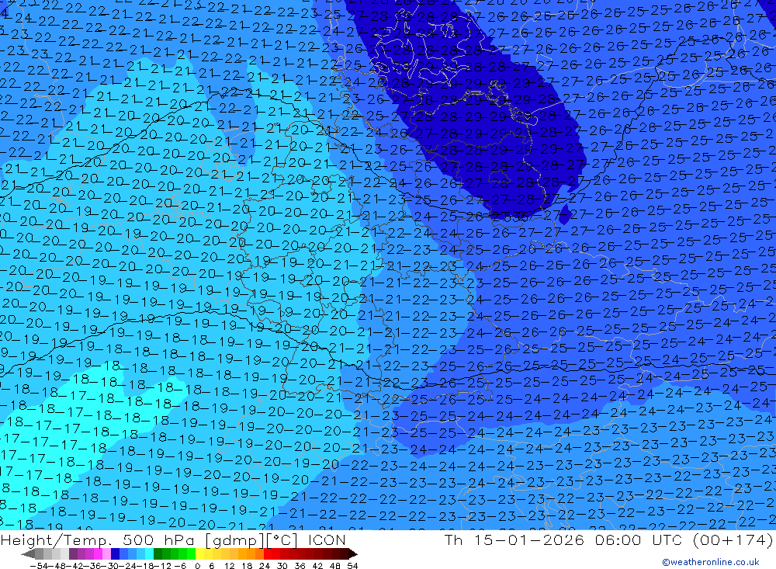Click the '0' label on the legend scale
776x569 pixels.
click(x=197, y=566)
